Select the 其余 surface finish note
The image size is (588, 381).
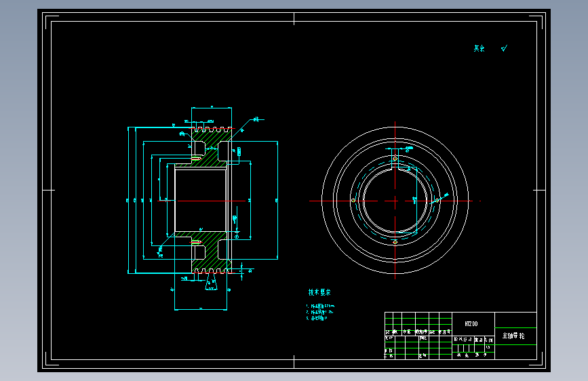click(x=479, y=48)
